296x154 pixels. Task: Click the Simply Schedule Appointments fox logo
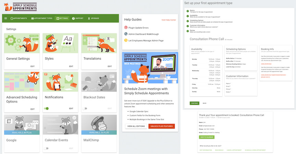tap(21, 7)
